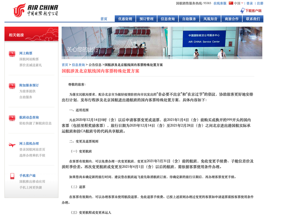282x217 pixels.
Task: Click the Air China phoenix logo
Action: 19,10
